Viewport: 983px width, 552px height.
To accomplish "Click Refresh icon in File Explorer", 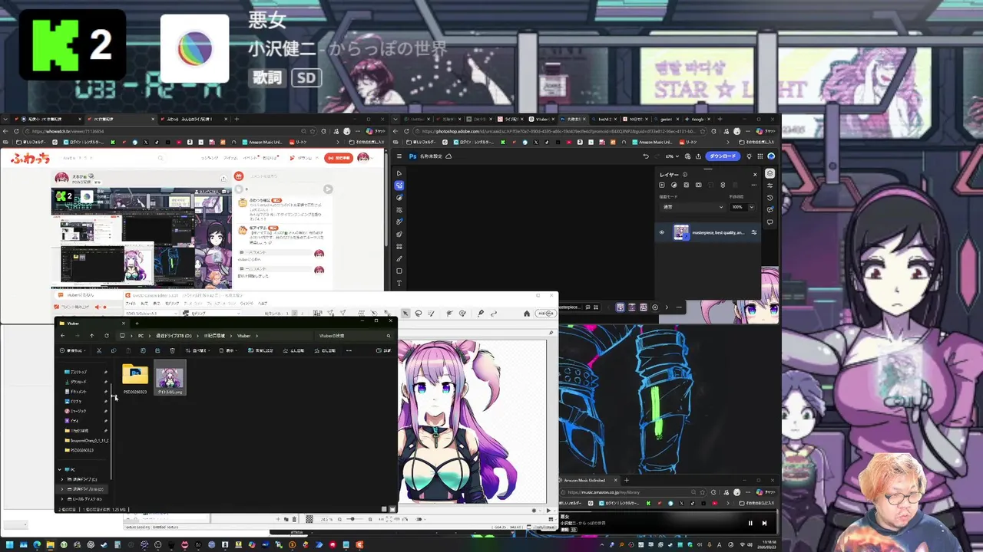I will coord(106,335).
